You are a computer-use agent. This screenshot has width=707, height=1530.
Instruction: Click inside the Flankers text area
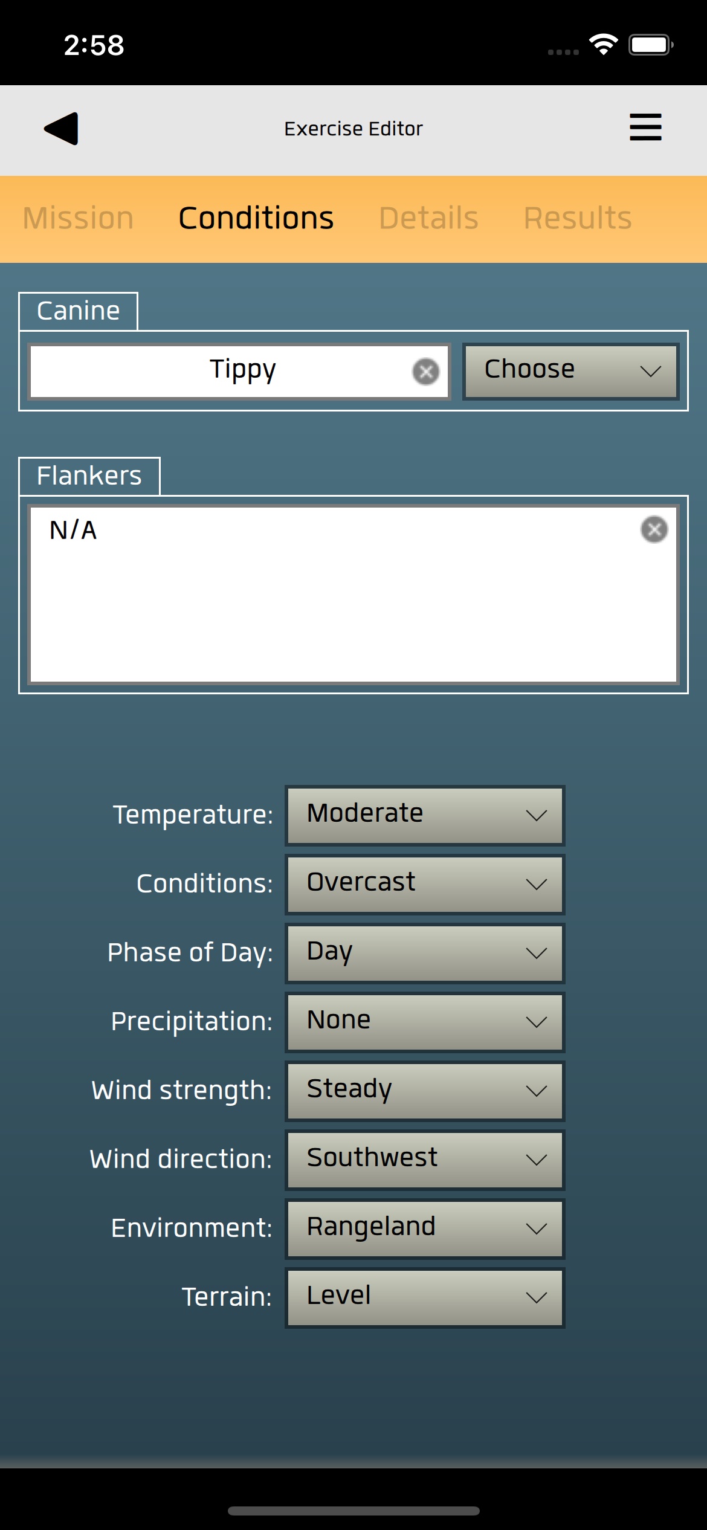pyautogui.click(x=353, y=604)
